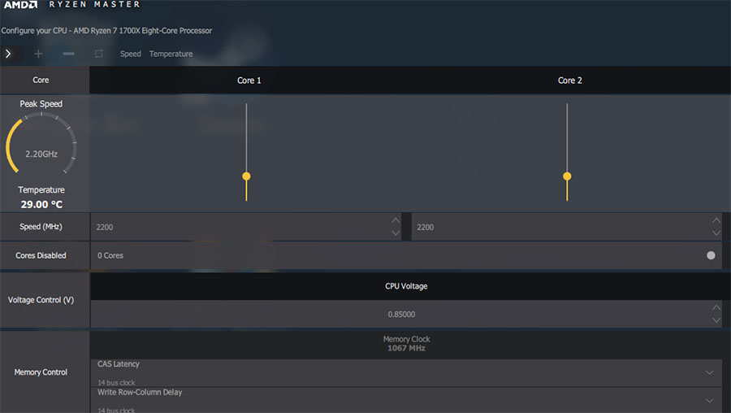Click the CPU Voltage header
Screen dimensions: 731x413
coord(406,286)
